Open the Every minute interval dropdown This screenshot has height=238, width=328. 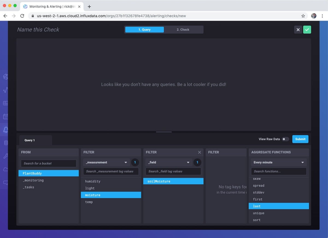(x=279, y=162)
